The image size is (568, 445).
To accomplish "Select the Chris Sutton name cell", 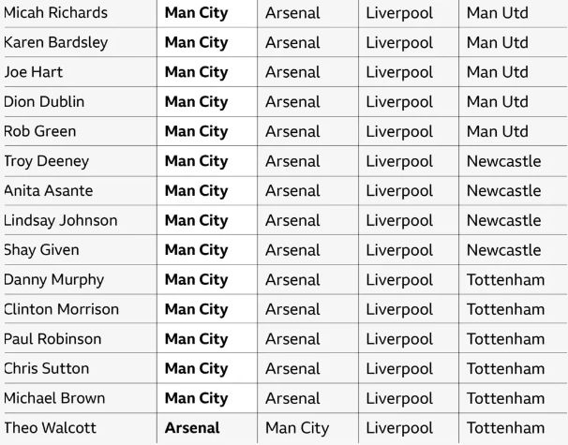I will click(x=46, y=368).
